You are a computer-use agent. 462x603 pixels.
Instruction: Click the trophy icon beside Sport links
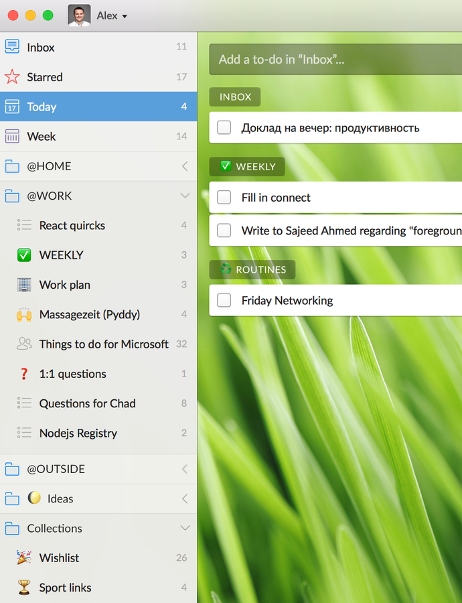tap(24, 587)
